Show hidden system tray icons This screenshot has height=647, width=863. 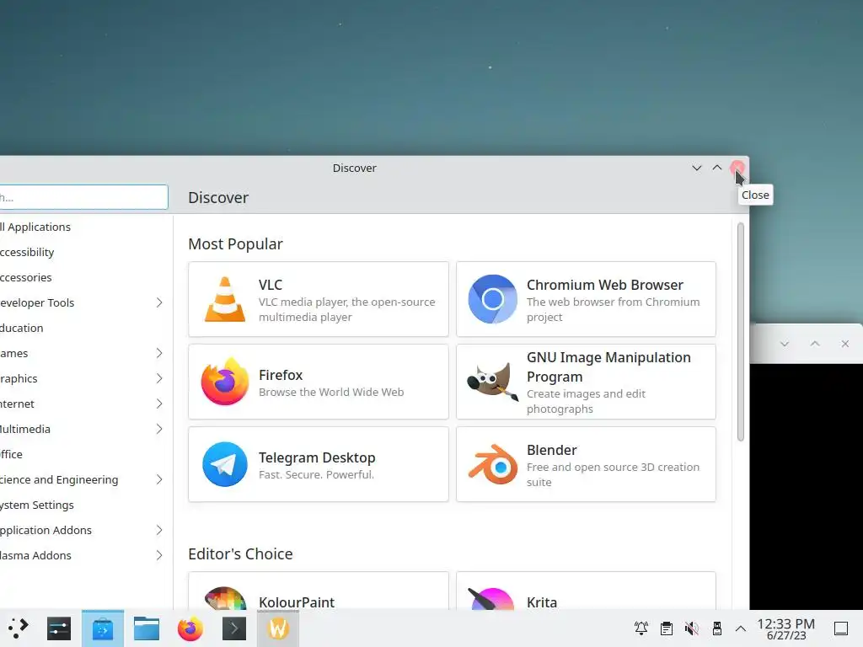click(741, 628)
